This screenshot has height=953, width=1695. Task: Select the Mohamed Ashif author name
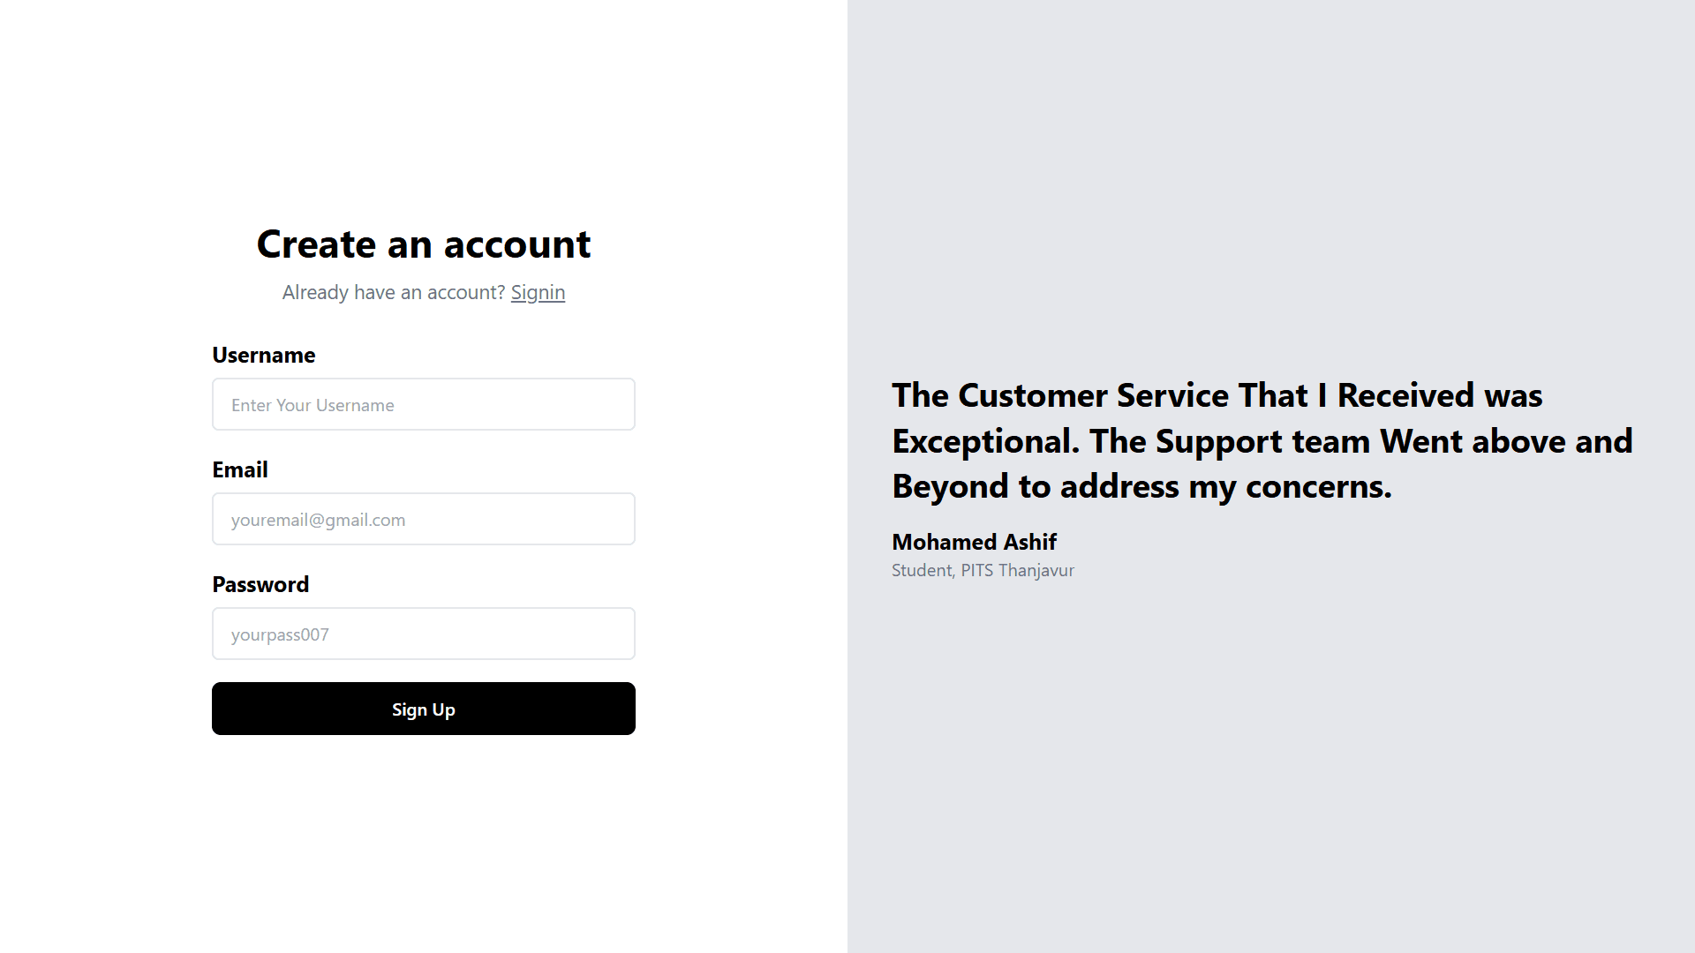coord(974,542)
